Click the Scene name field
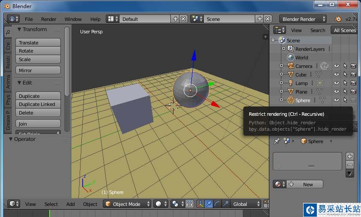The image size is (361, 217). [x=229, y=19]
